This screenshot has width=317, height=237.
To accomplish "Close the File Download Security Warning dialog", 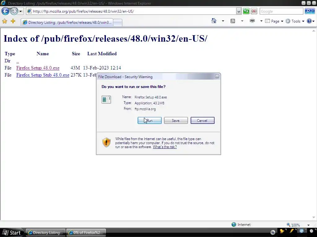I will pyautogui.click(x=217, y=77).
